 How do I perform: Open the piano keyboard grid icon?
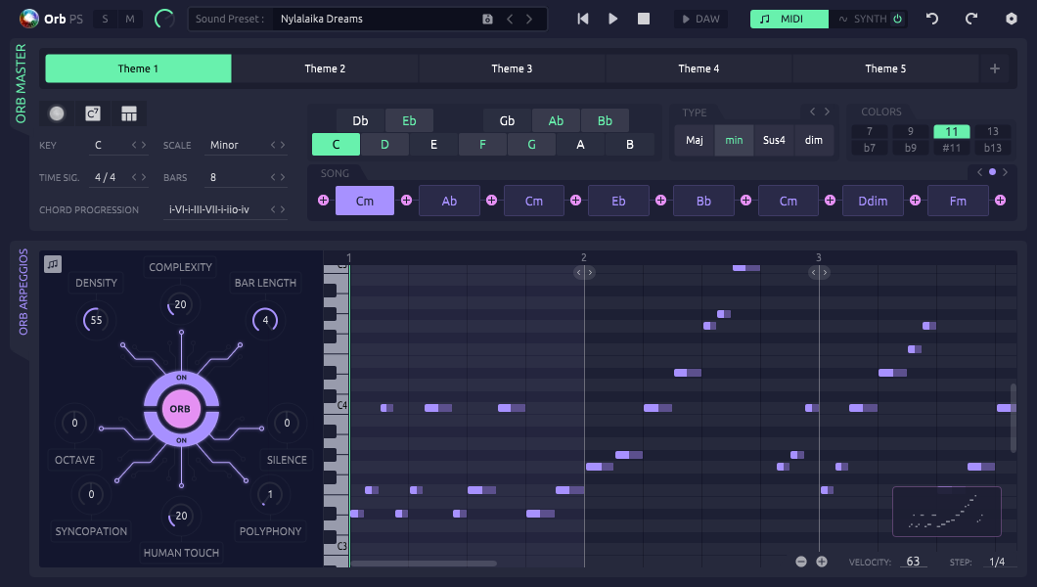(129, 113)
